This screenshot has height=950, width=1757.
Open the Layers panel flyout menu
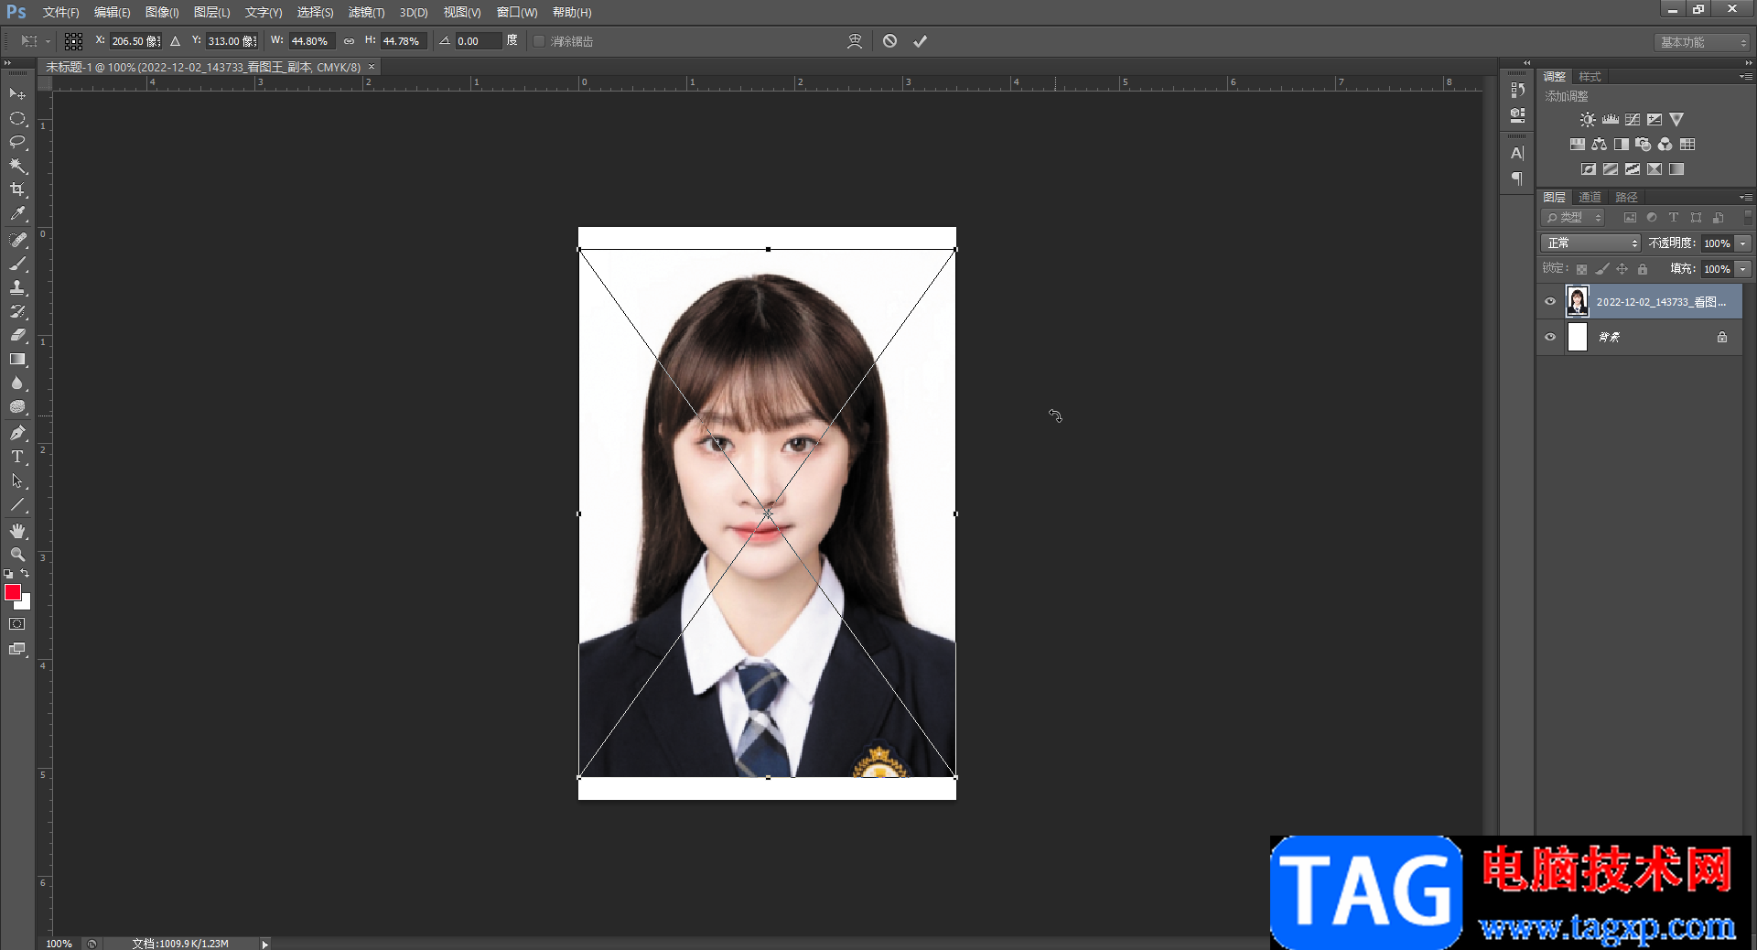click(1746, 197)
